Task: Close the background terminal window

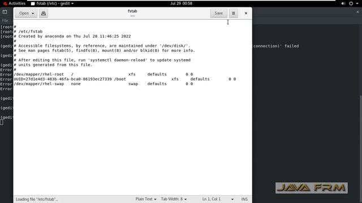Action: point(357,12)
